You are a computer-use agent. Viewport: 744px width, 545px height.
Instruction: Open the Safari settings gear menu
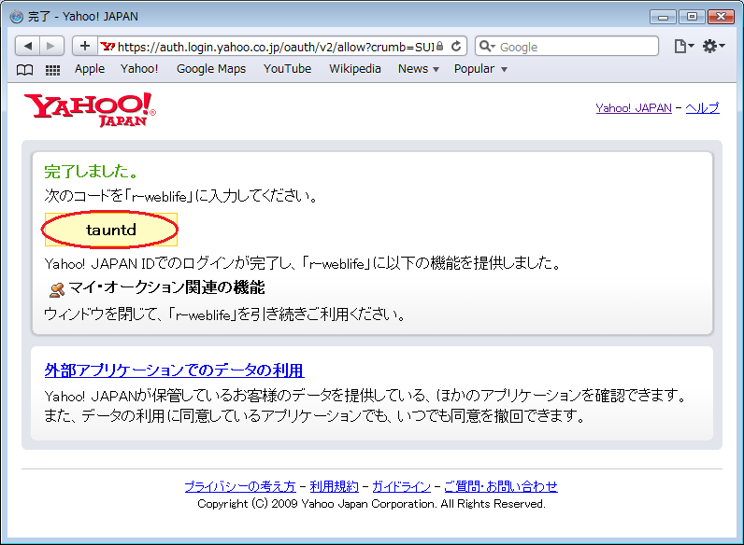pos(713,47)
